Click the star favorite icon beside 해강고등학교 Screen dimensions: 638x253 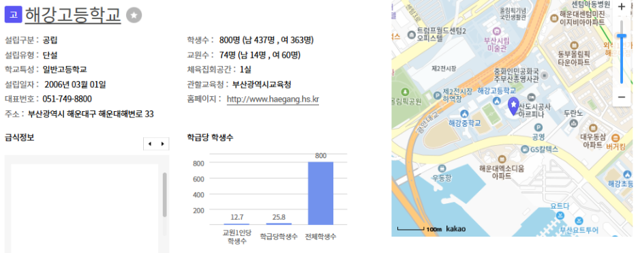coord(134,16)
